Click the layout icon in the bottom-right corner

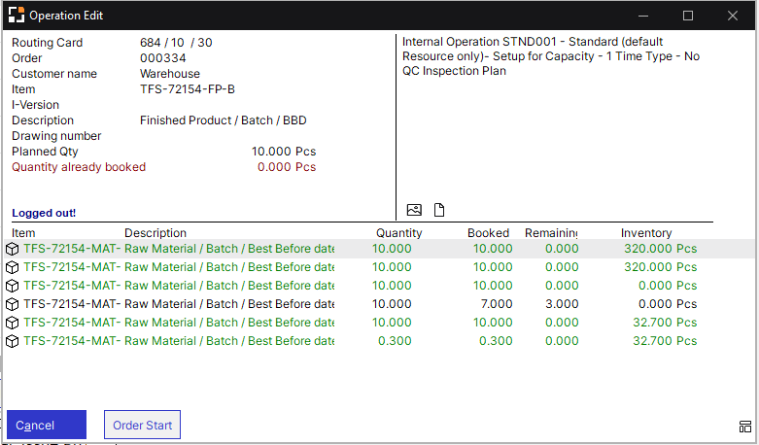[744, 427]
